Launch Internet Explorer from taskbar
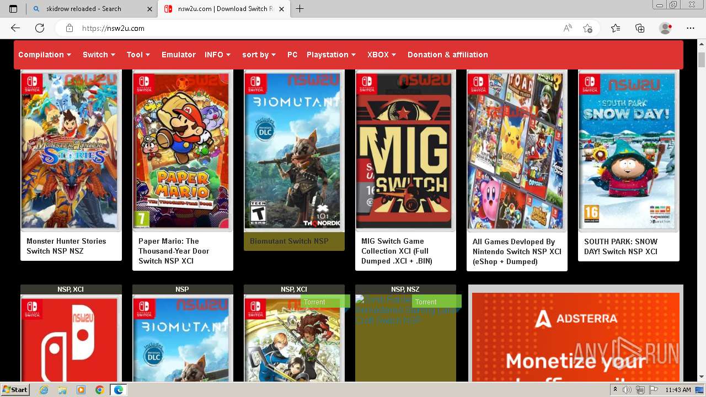 point(44,390)
